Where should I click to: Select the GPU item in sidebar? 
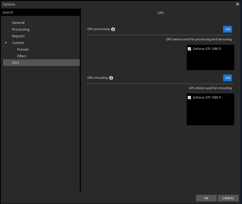click(41, 63)
